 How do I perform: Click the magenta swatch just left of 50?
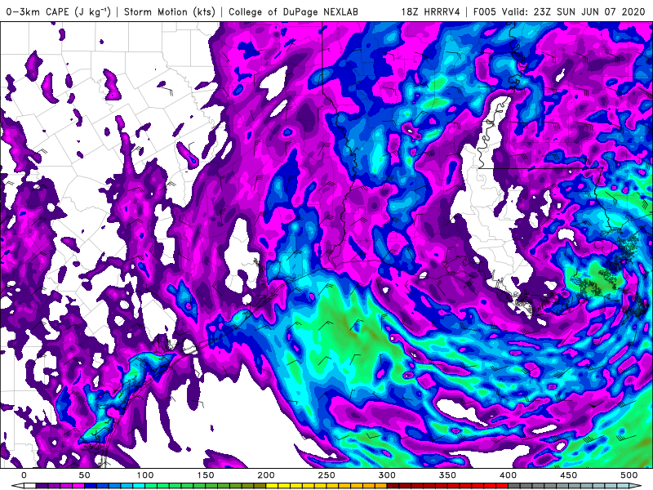click(78, 485)
